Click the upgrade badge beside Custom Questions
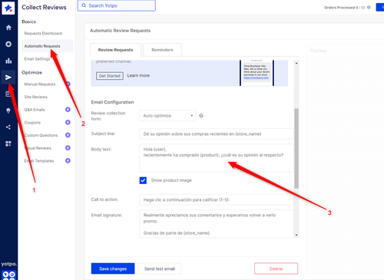This screenshot has height=280, width=384. (x=68, y=135)
